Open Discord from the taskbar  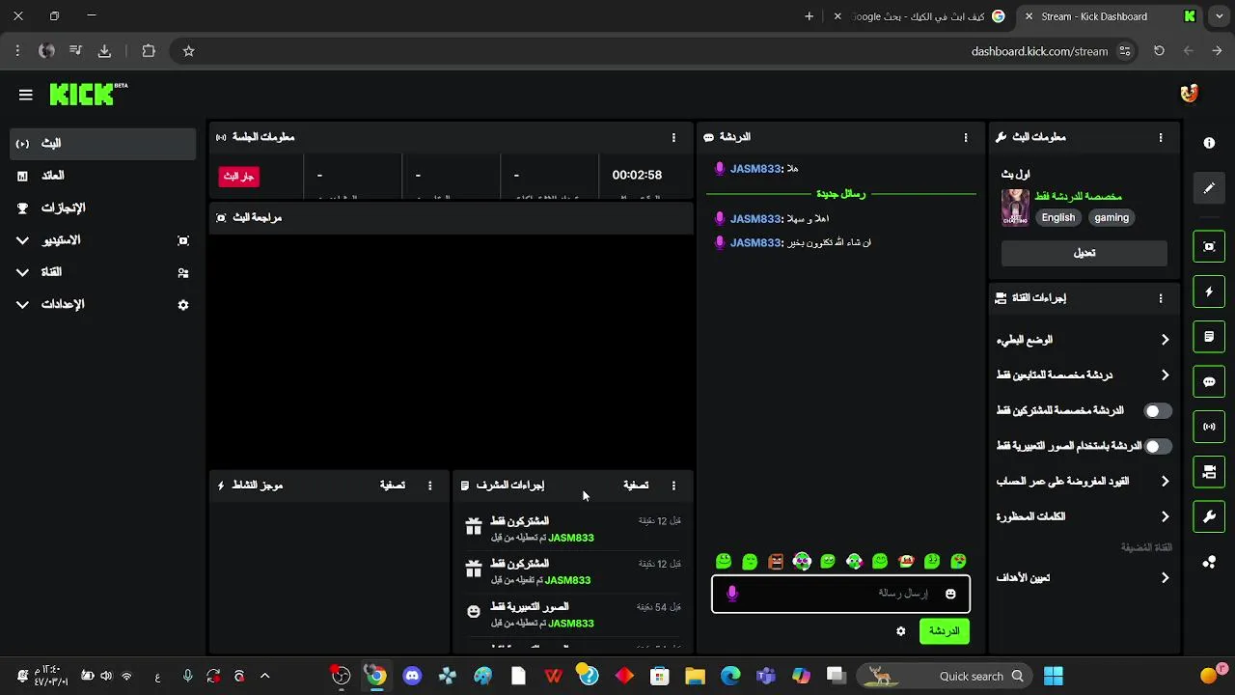pos(412,676)
